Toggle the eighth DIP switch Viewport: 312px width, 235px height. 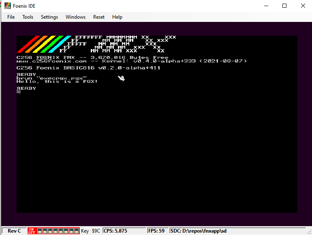[x=77, y=231]
